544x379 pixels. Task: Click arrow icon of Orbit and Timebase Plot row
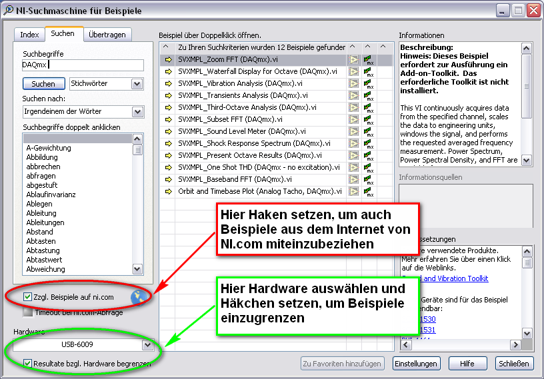point(168,191)
